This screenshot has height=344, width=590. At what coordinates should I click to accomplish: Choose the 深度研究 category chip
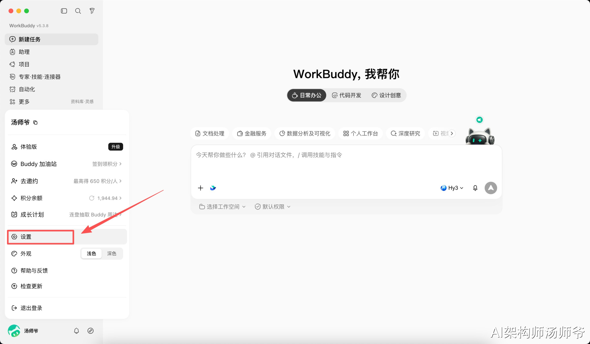[x=405, y=133]
